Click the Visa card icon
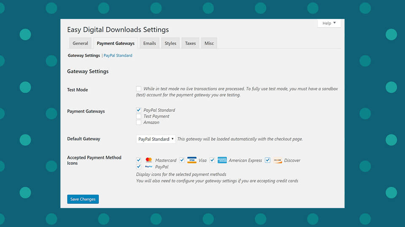This screenshot has height=227, width=405. pyautogui.click(x=192, y=160)
